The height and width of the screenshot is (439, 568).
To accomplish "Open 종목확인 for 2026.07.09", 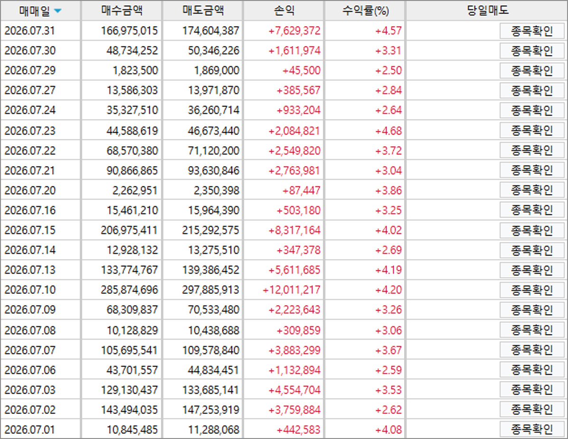I will 532,310.
